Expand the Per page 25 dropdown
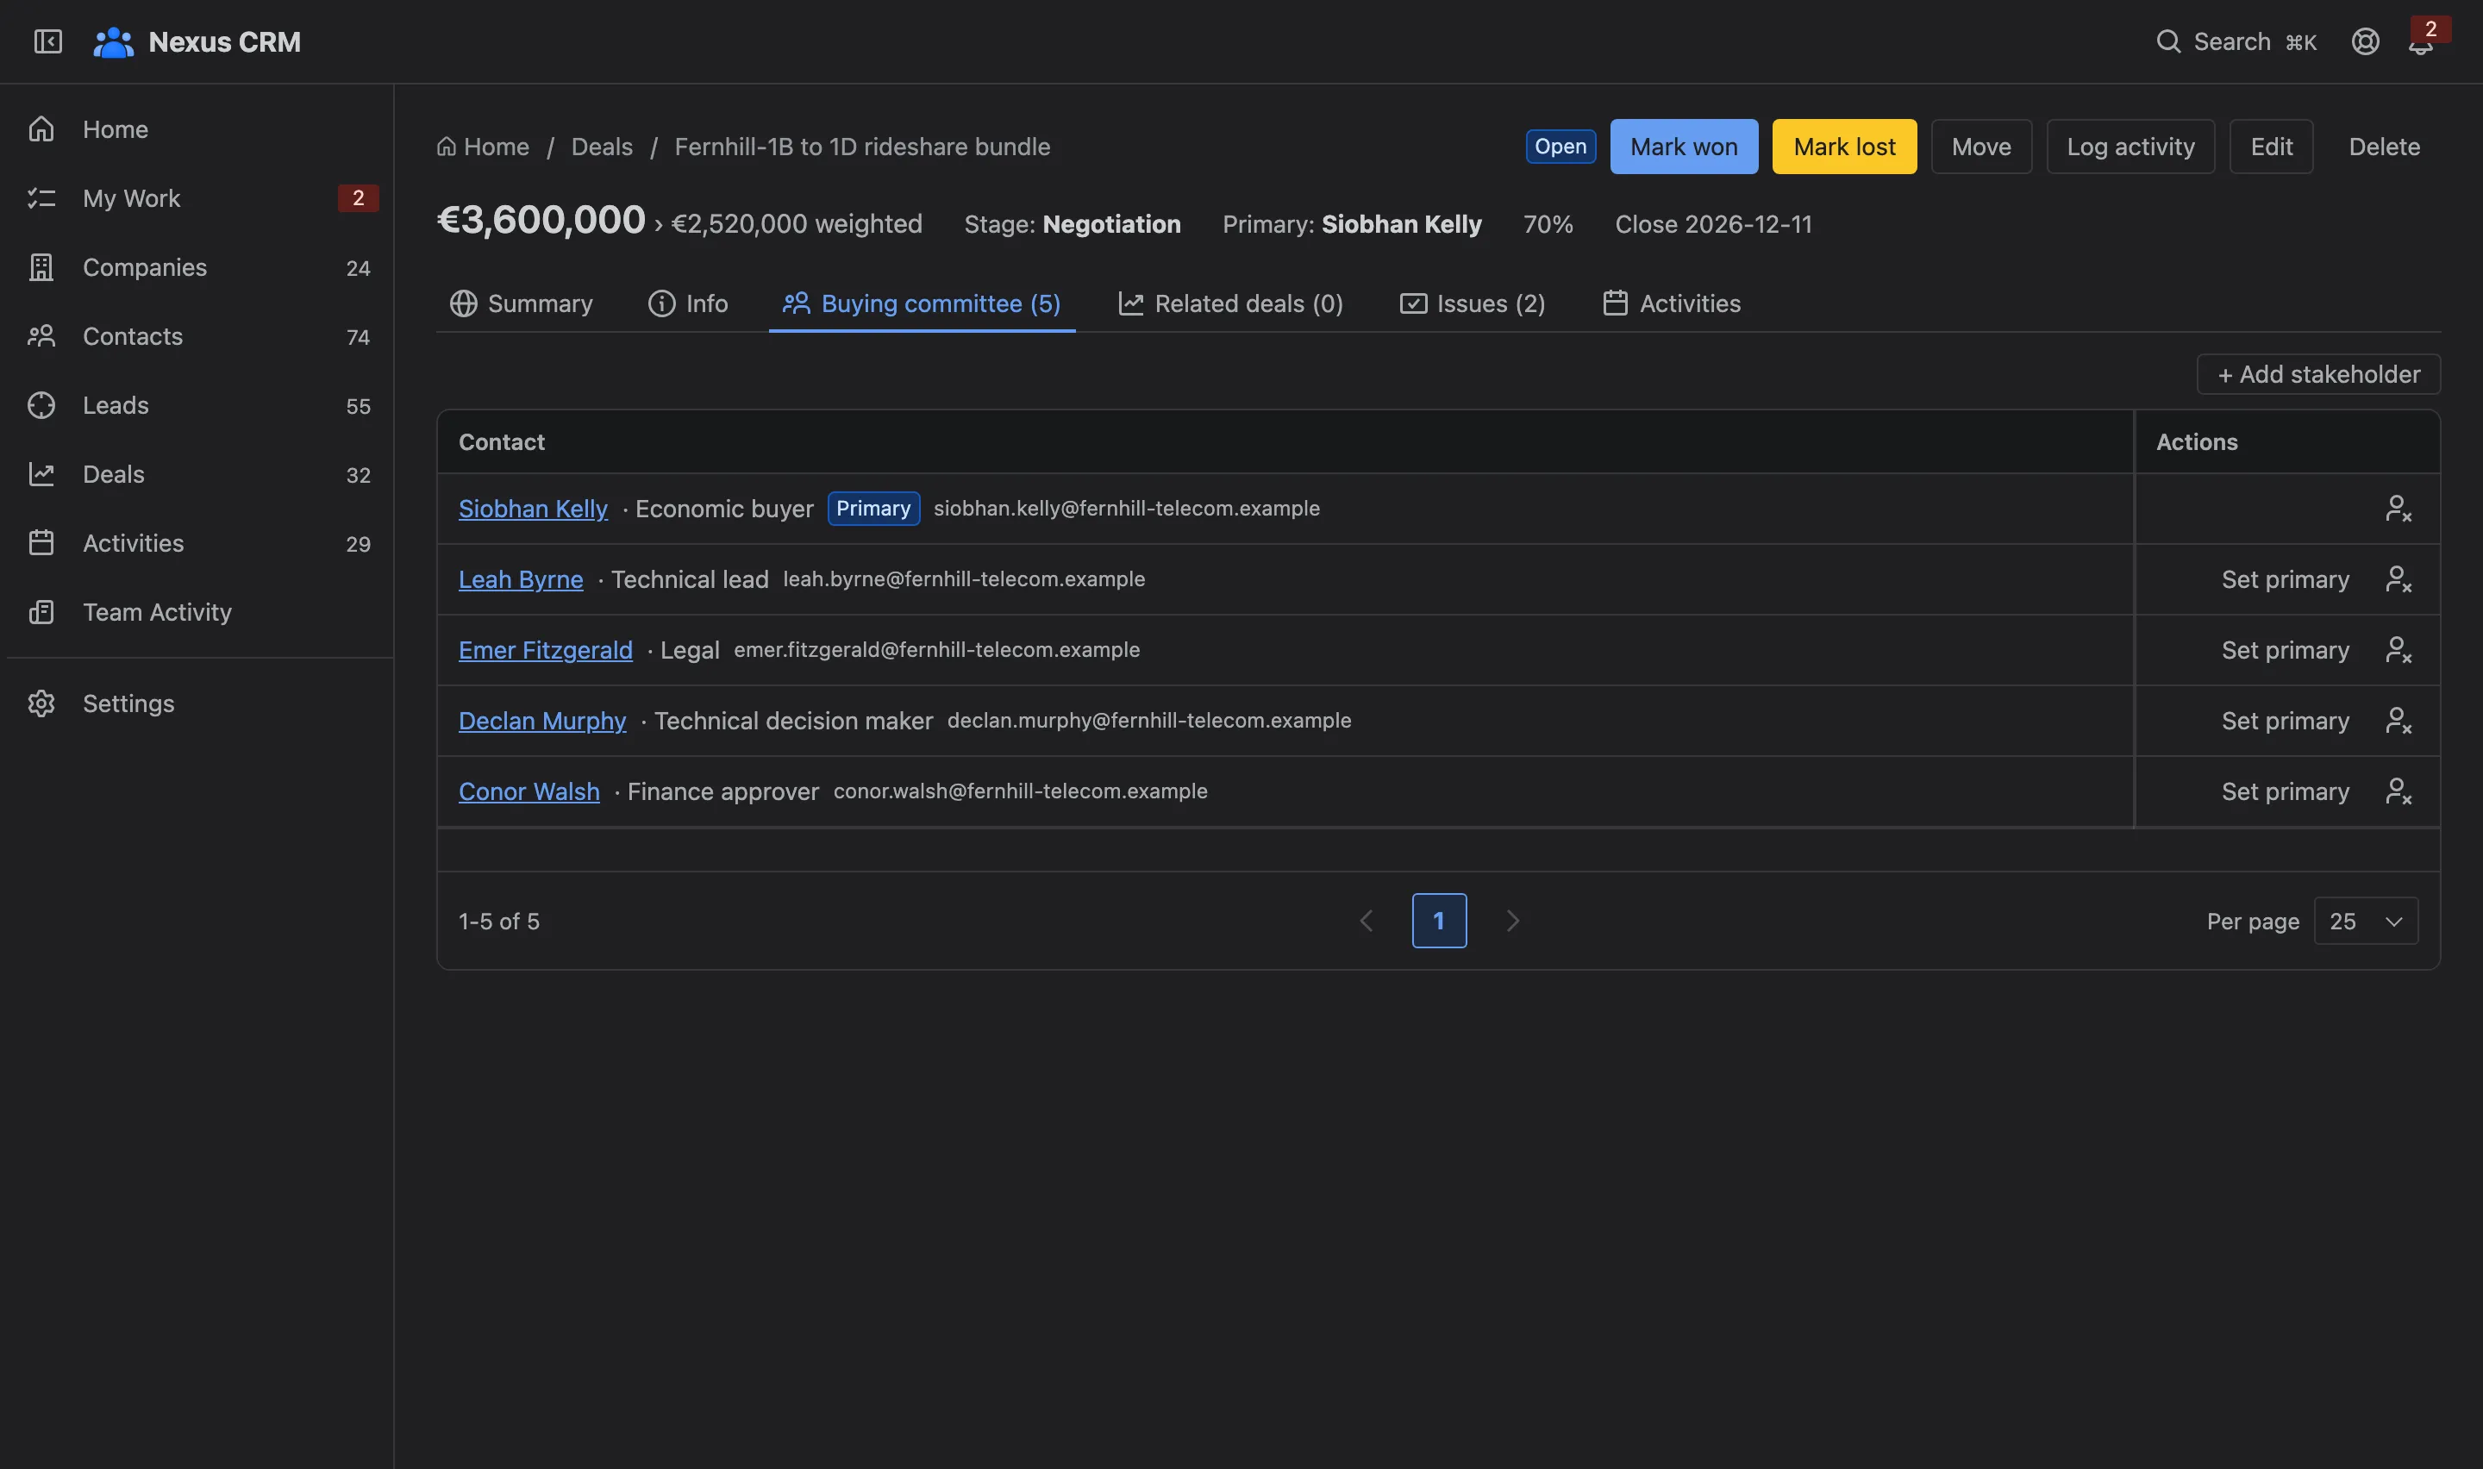This screenshot has height=1469, width=2483. click(2365, 922)
